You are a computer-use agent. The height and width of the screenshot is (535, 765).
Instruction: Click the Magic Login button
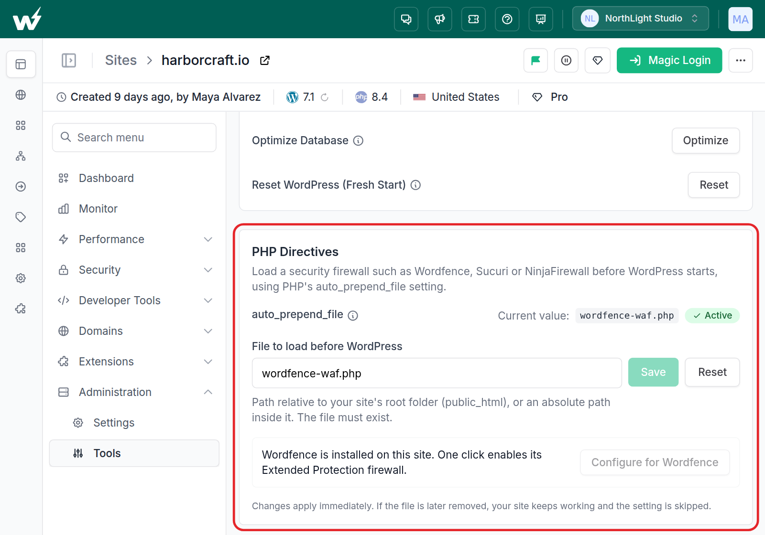(x=669, y=60)
